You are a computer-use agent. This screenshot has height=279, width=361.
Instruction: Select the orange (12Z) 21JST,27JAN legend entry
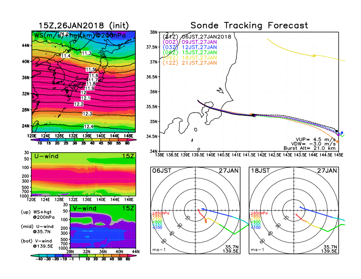[x=190, y=63]
